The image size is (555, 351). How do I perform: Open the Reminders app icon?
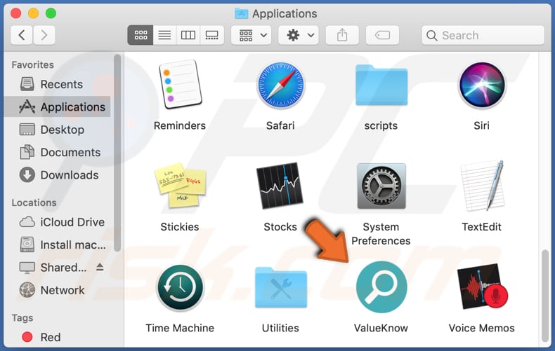[x=180, y=84]
